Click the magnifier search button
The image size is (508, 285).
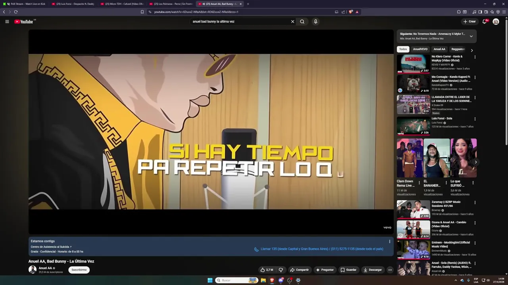pos(302,21)
